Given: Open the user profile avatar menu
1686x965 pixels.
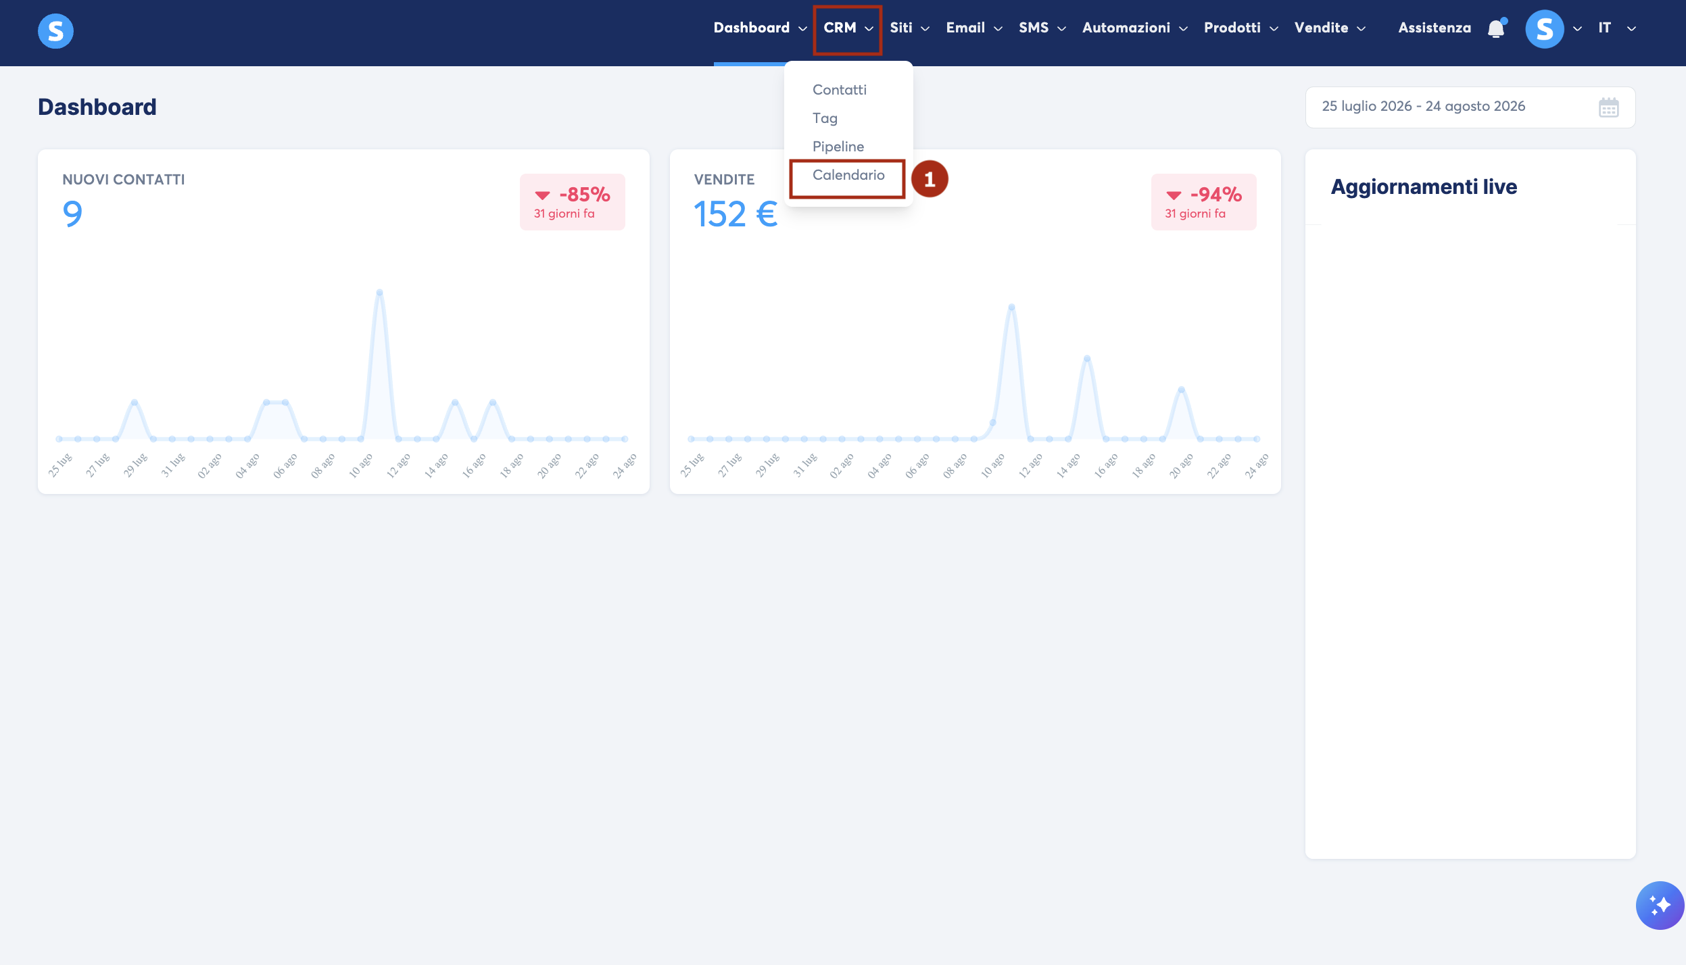Looking at the screenshot, I should click(x=1545, y=29).
